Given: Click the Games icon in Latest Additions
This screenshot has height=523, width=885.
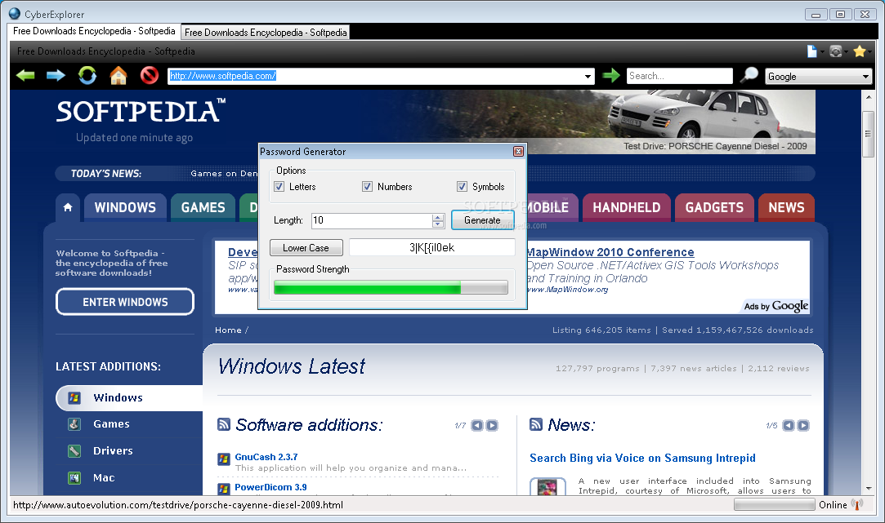Looking at the screenshot, I should pyautogui.click(x=74, y=423).
